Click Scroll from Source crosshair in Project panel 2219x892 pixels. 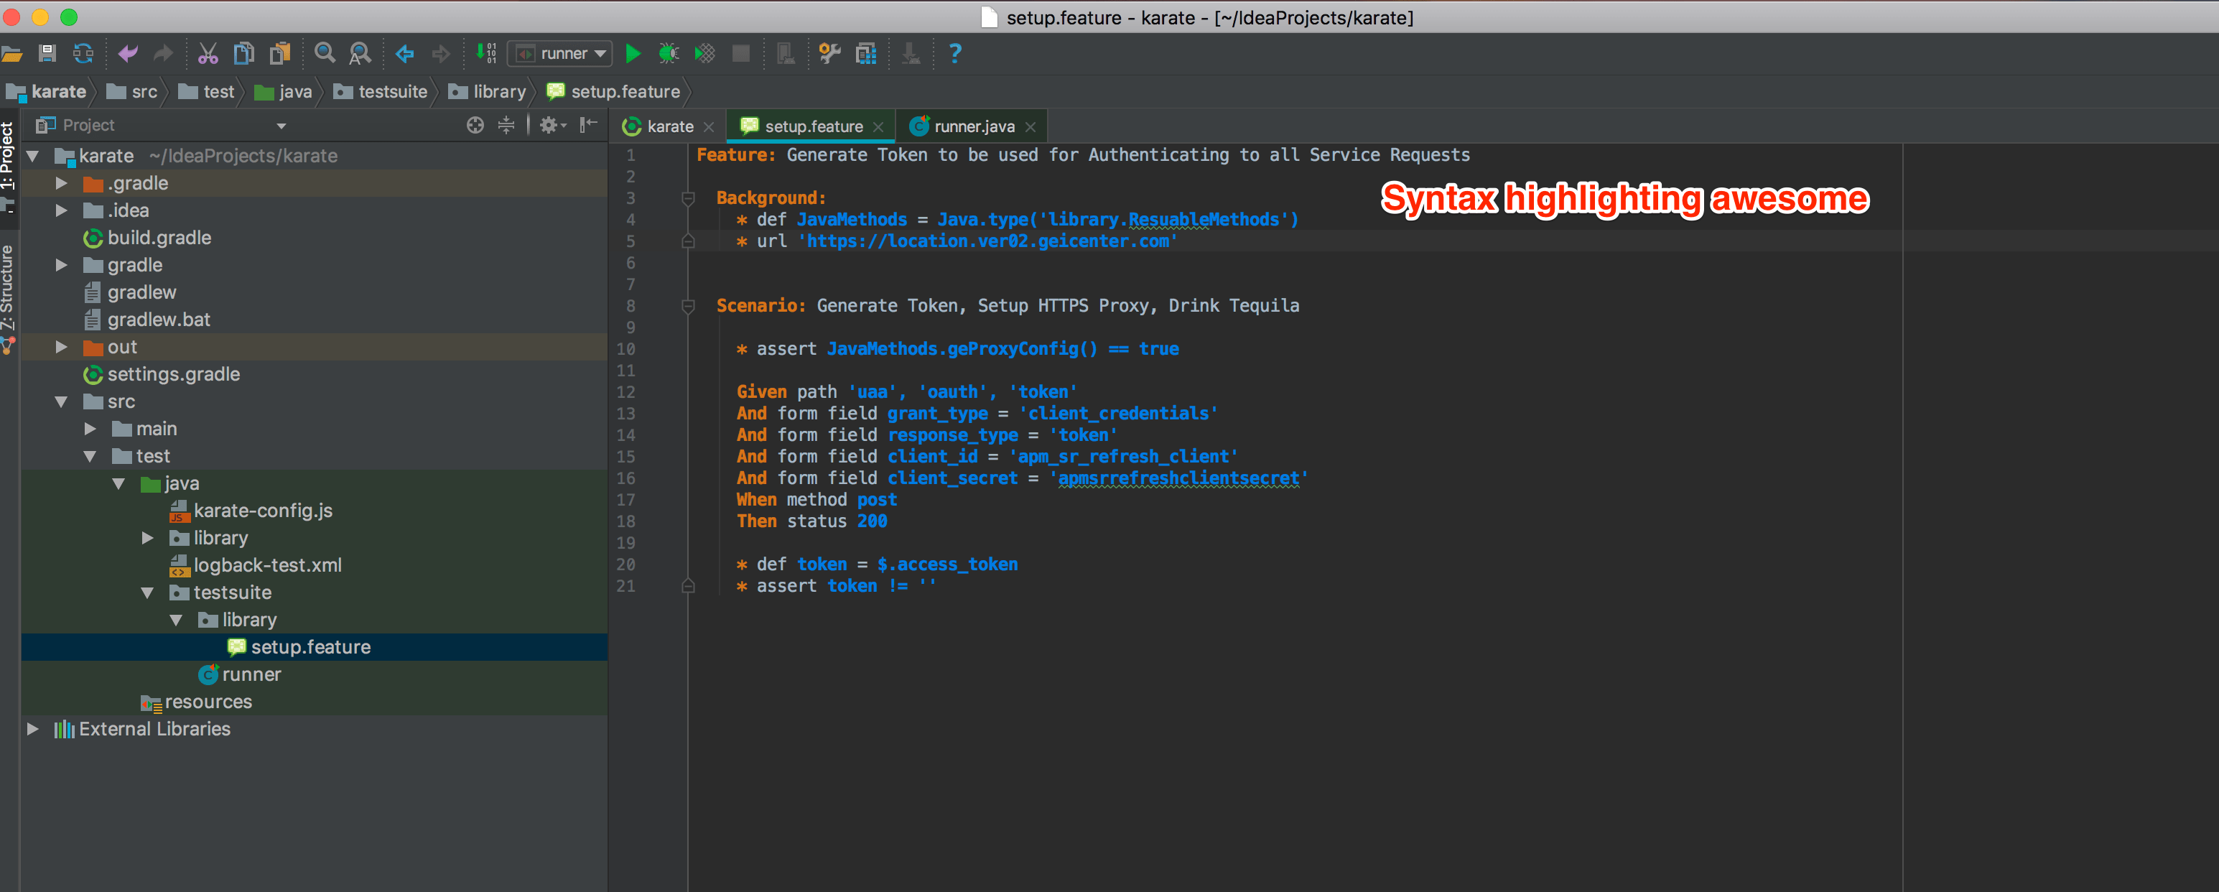coord(475,124)
